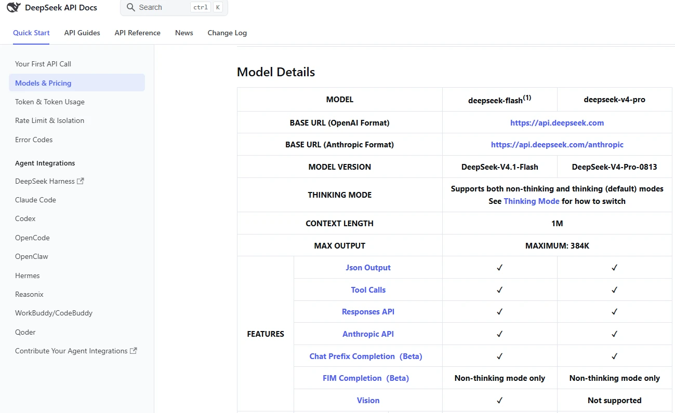Open Your First API Call page
Image resolution: width=675 pixels, height=413 pixels.
43,64
